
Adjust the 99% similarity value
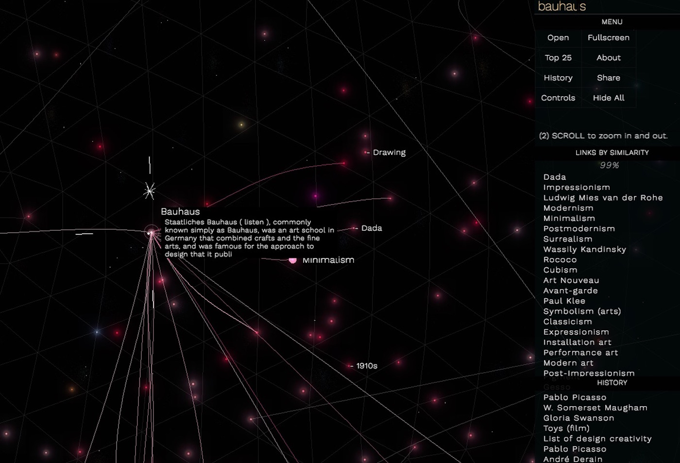click(x=610, y=165)
